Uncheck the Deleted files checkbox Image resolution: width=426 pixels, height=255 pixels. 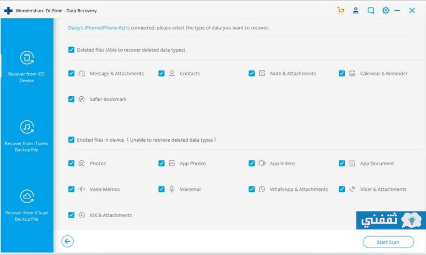point(71,50)
